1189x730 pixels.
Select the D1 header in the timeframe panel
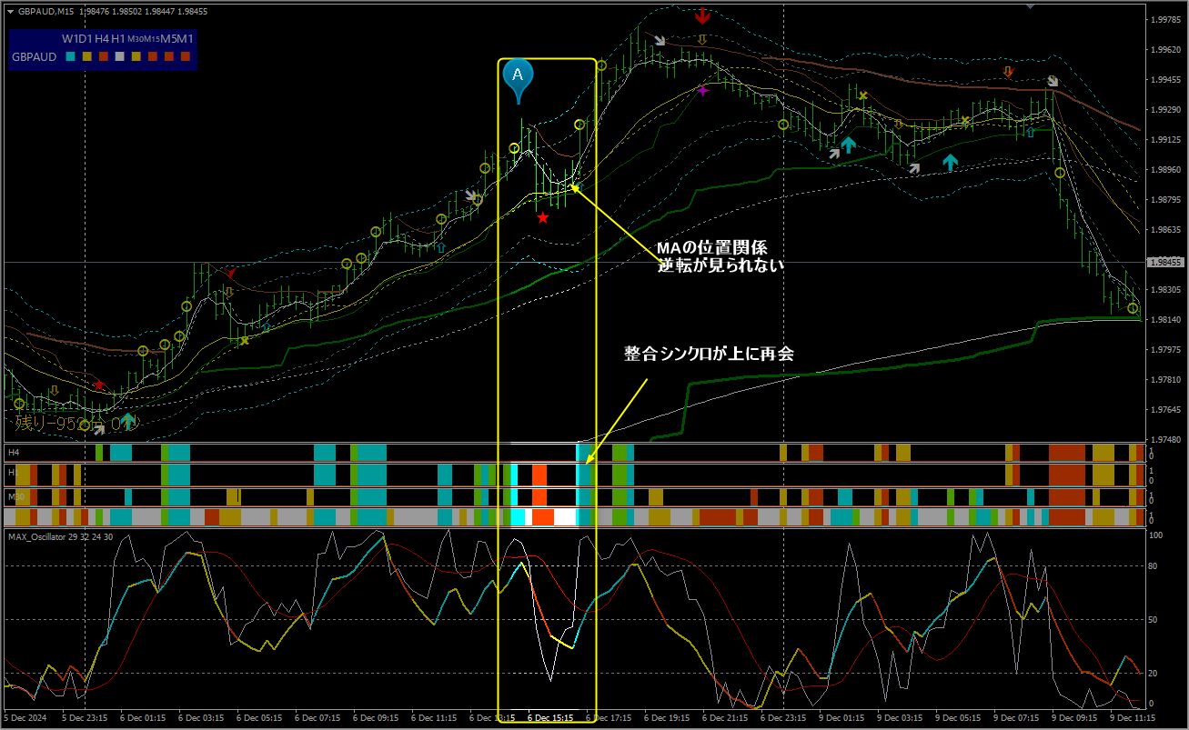click(86, 39)
